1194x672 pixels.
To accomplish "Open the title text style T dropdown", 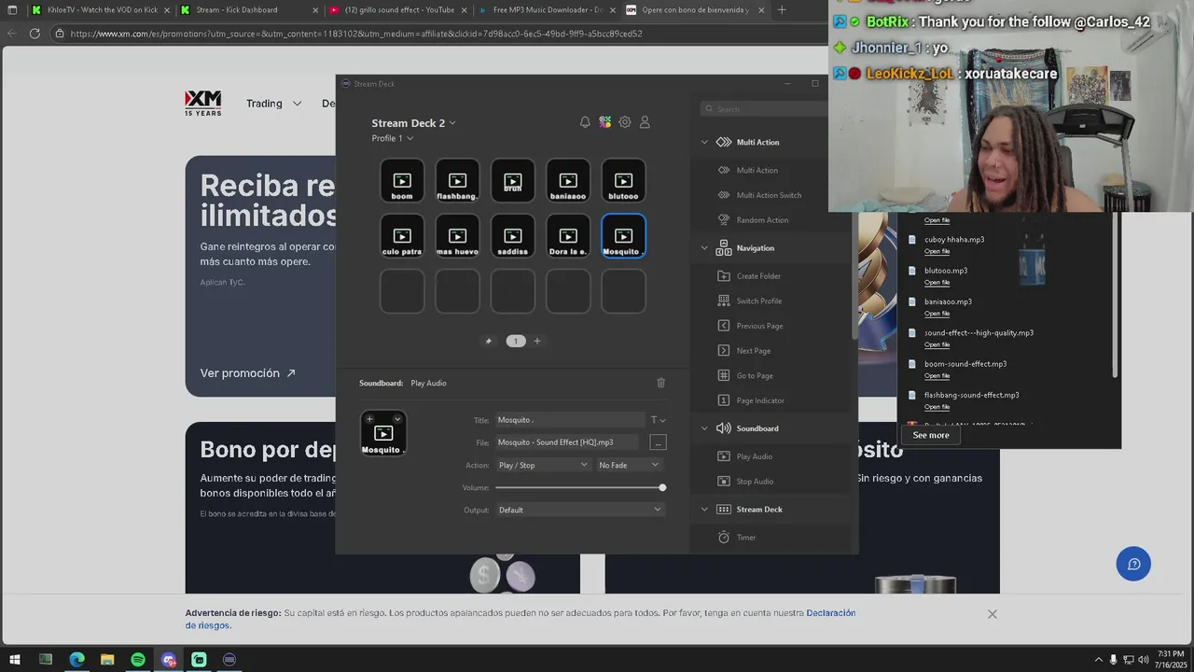I will coord(658,420).
